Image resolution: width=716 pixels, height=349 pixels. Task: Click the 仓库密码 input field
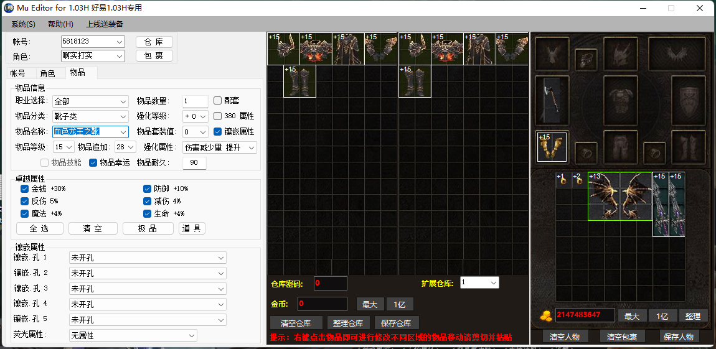click(x=330, y=284)
